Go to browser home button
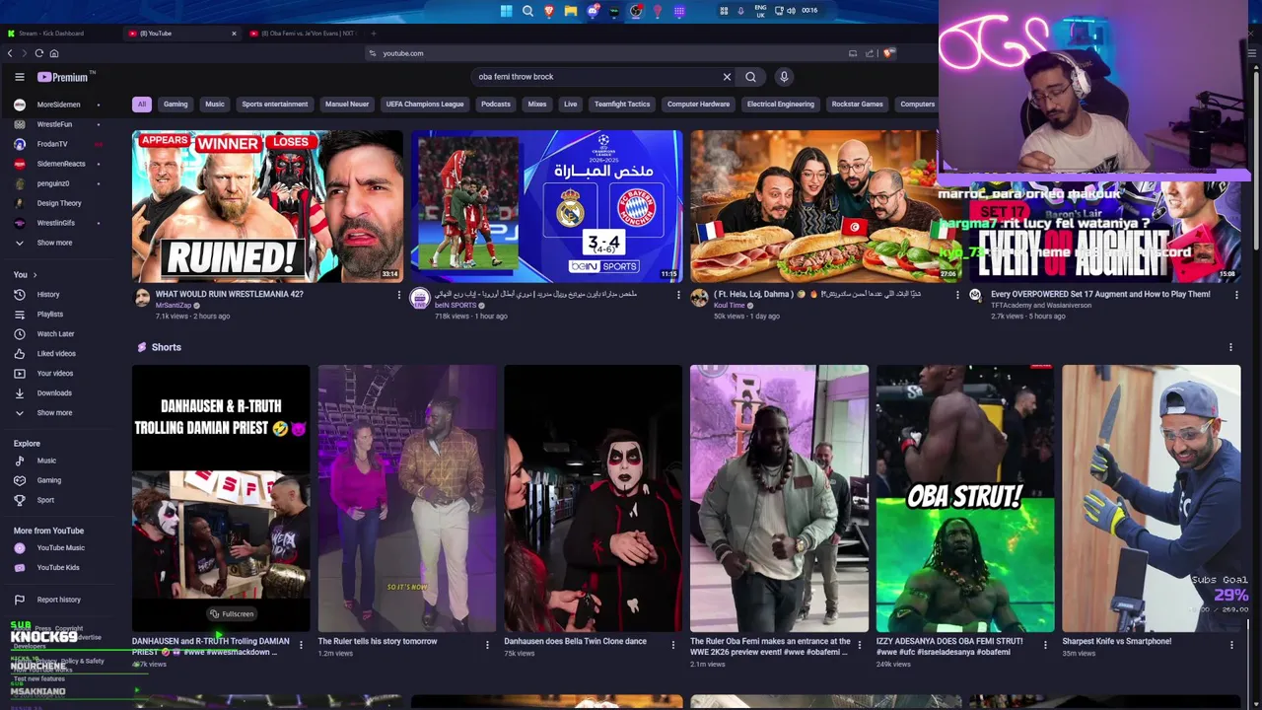Image resolution: width=1262 pixels, height=710 pixels. point(54,53)
